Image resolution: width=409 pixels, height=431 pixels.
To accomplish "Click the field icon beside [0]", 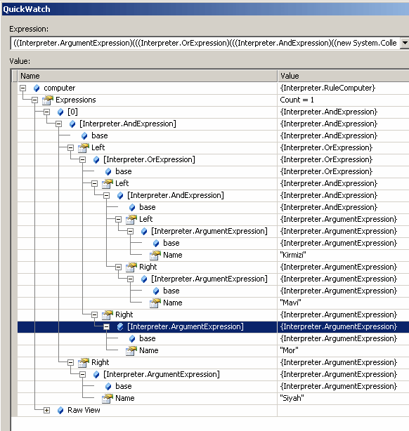I will pos(60,112).
